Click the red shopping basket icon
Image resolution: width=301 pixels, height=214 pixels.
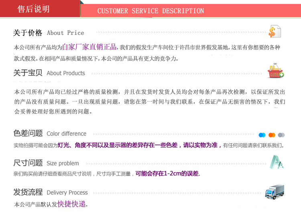tap(276, 71)
